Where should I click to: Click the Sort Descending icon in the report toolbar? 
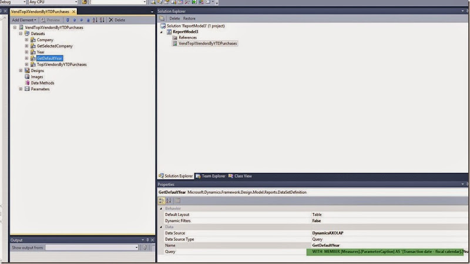click(x=102, y=20)
